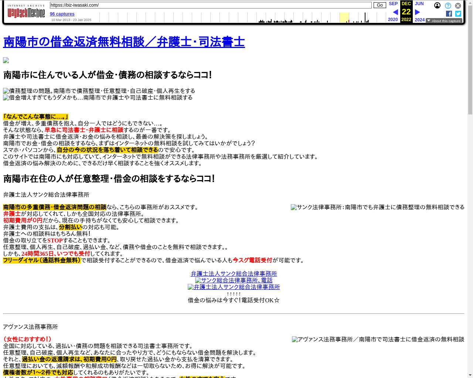Viewport: 473px width, 378px height.
Task: Click the Wayback Machine logo
Action: [x=26, y=13]
